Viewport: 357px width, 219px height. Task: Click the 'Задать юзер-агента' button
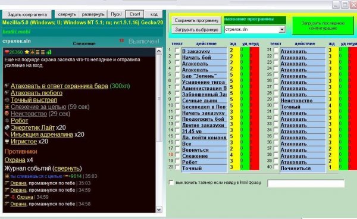coord(27,14)
